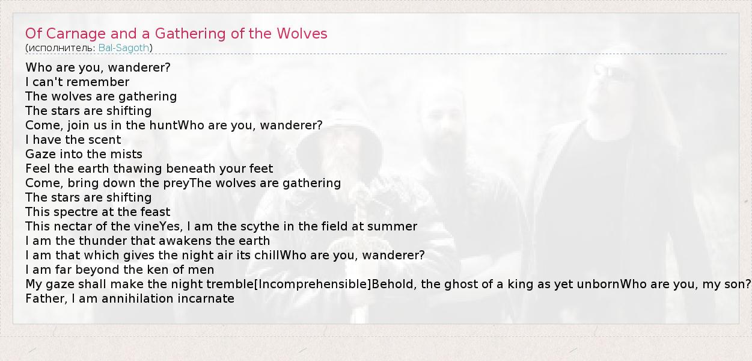
Task: Click line 'I am that which gives the night air'
Action: click(x=153, y=255)
